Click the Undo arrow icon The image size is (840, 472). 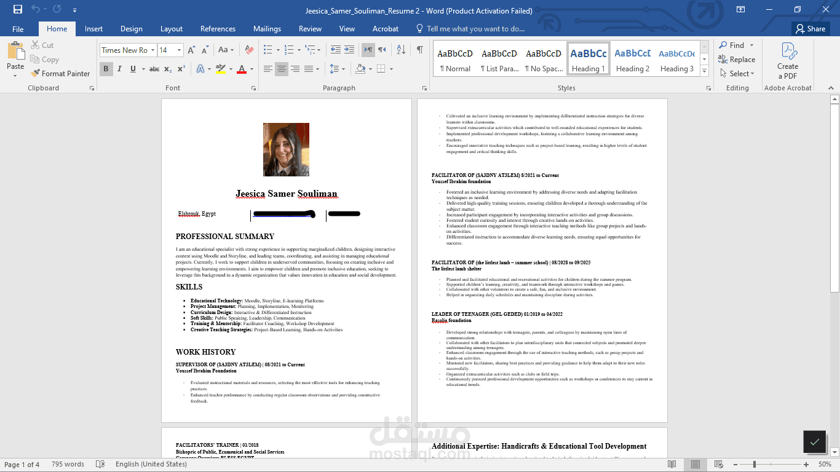point(36,10)
